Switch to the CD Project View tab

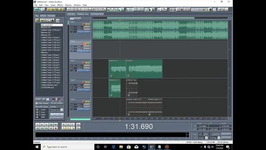97,14
